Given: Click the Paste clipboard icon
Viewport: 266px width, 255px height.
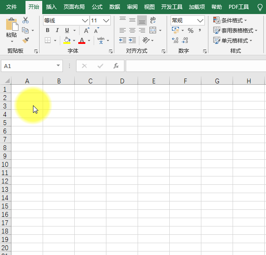Looking at the screenshot, I should coord(12,25).
